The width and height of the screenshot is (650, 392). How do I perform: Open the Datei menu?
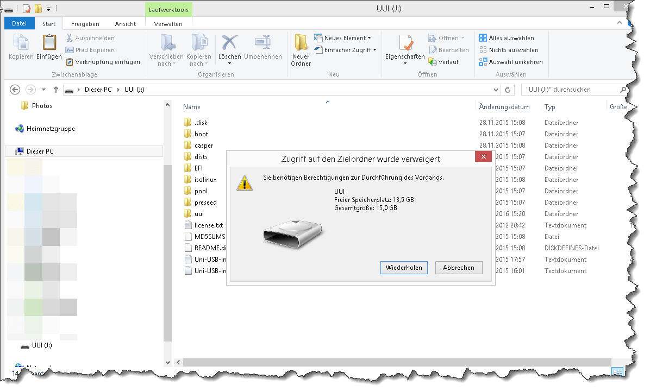click(x=19, y=23)
